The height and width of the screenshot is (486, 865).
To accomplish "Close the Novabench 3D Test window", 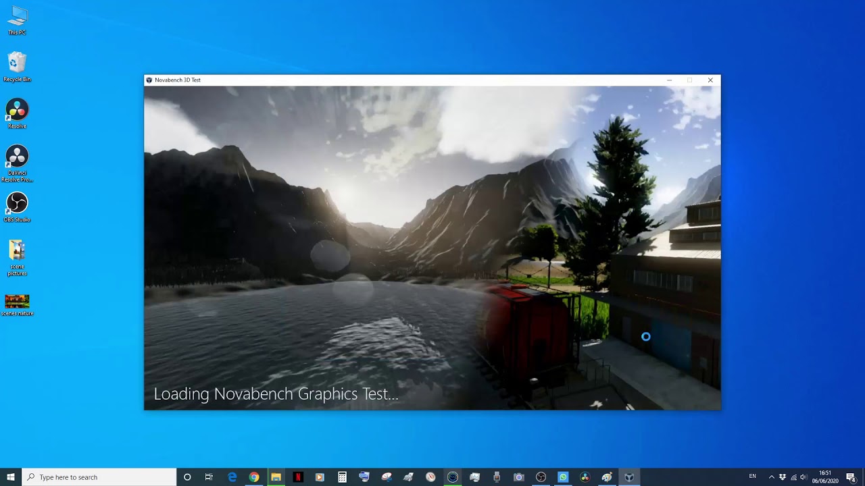I will (710, 80).
